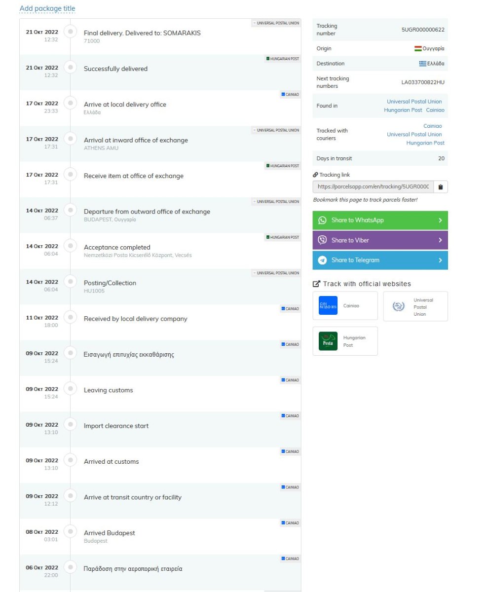Expand Viber share chevron
Image resolution: width=488 pixels, height=592 pixels.
point(440,240)
